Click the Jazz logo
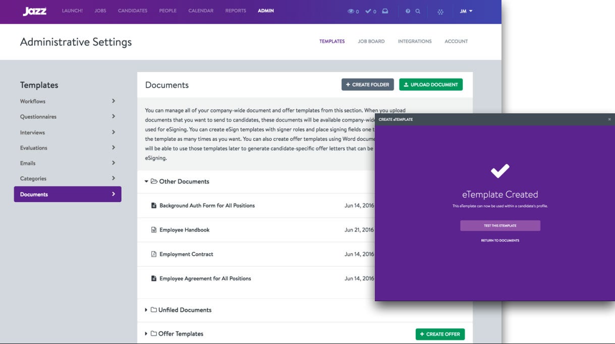The height and width of the screenshot is (344, 615). [x=35, y=11]
